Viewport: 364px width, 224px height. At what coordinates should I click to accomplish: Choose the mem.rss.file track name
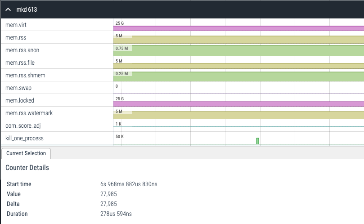[20, 63]
